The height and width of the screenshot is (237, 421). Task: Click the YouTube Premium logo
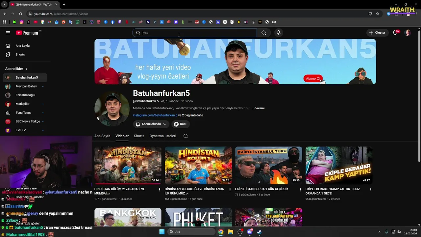[x=28, y=33]
